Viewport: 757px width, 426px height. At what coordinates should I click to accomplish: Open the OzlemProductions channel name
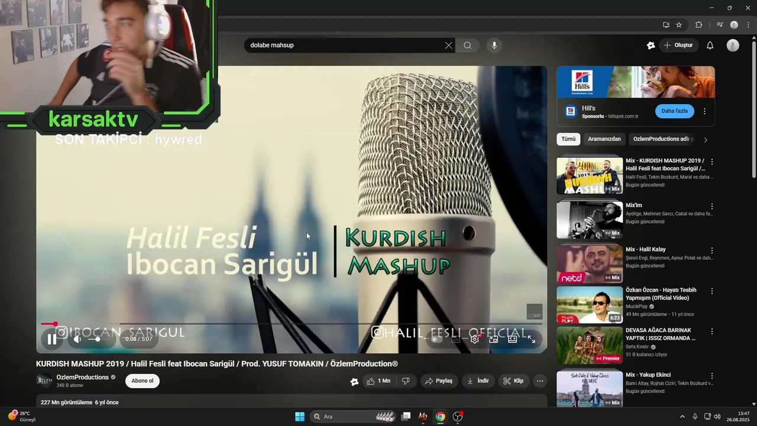click(83, 377)
